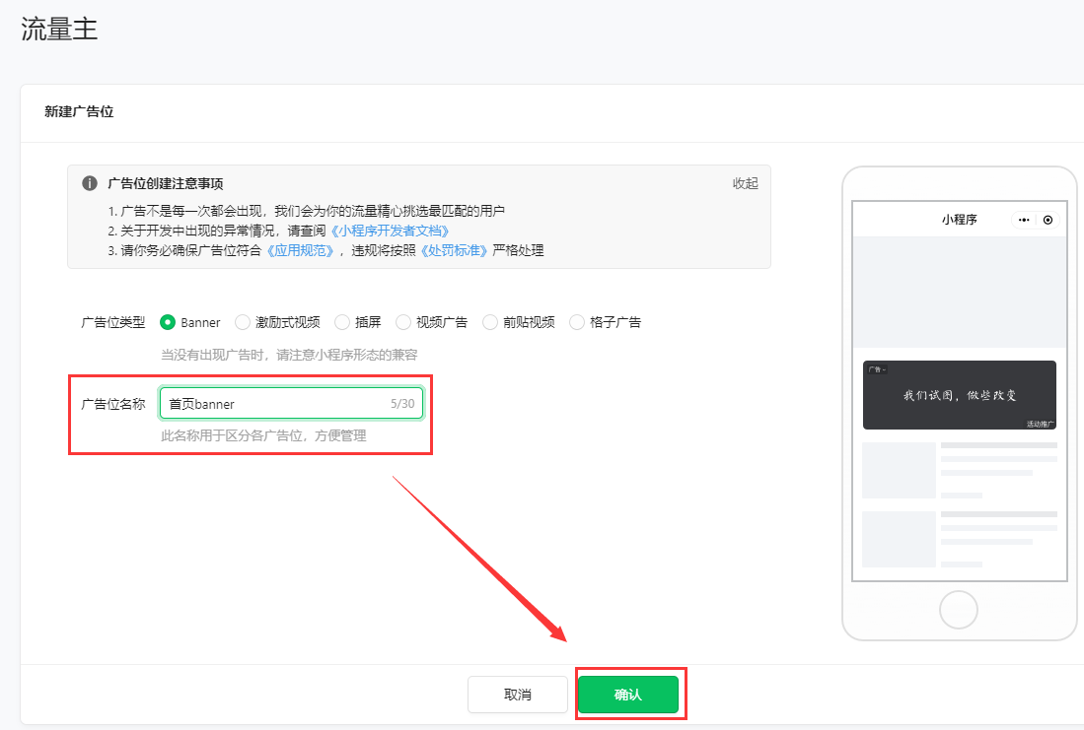Choose the 前贴视频 ad type
Viewport: 1084px width, 730px height.
coord(490,322)
